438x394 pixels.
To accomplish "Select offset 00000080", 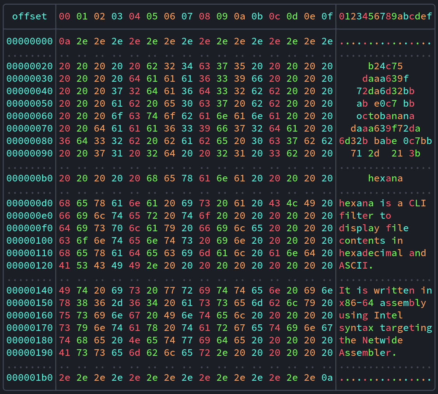I will click(30, 141).
